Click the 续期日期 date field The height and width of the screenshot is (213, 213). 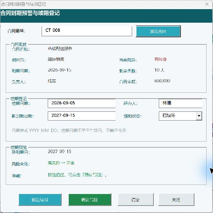[x=82, y=103]
